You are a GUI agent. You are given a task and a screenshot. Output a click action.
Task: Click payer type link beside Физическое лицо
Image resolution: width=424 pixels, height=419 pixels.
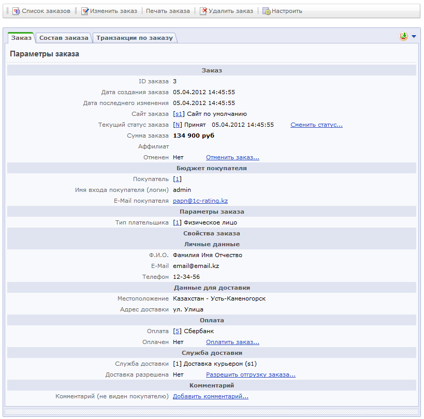178,222
